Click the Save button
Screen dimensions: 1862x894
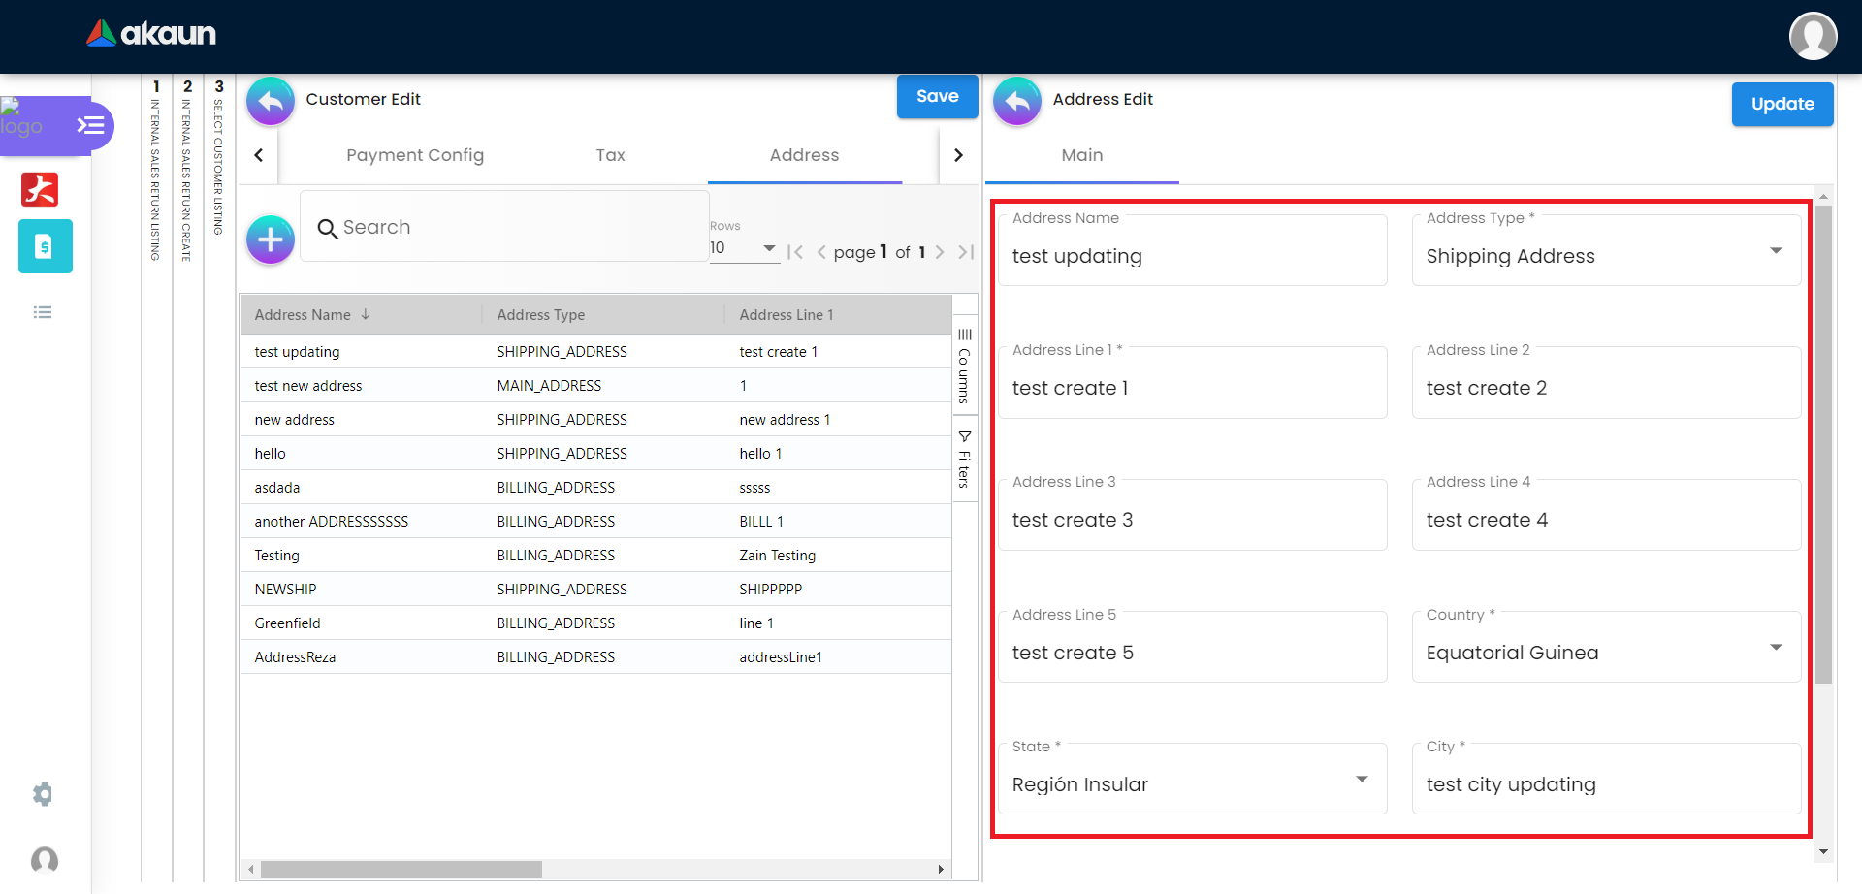click(937, 97)
